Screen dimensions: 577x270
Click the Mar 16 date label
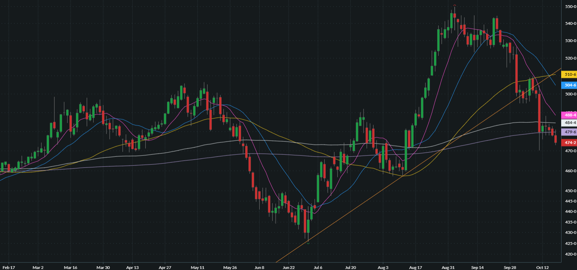71,268
